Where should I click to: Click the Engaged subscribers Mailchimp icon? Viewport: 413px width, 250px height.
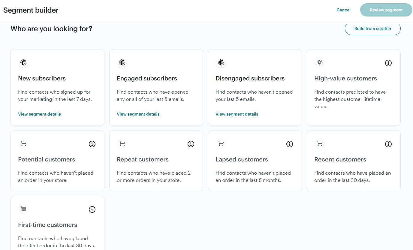pos(122,63)
